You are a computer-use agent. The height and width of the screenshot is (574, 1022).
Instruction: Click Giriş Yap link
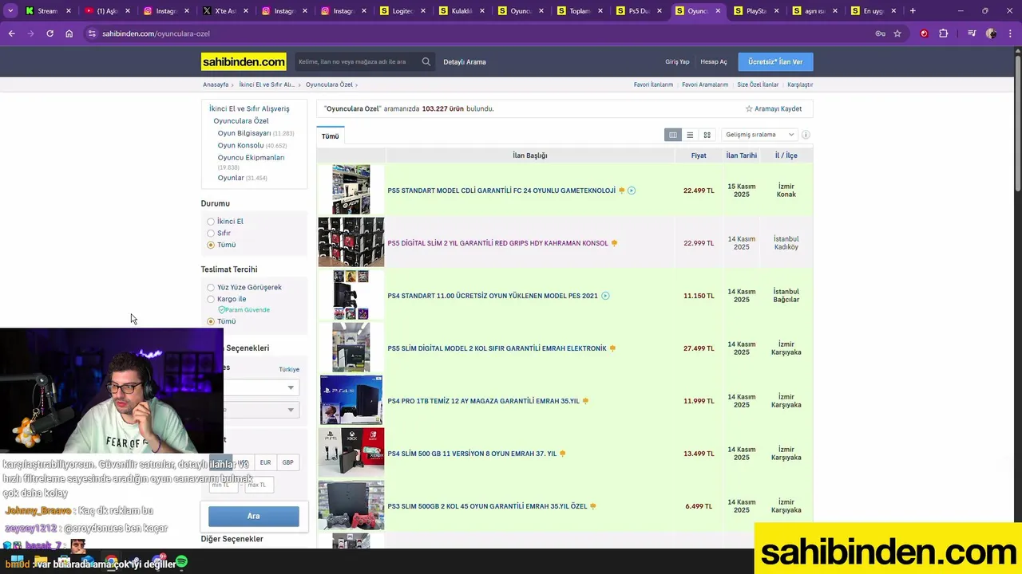[677, 61]
